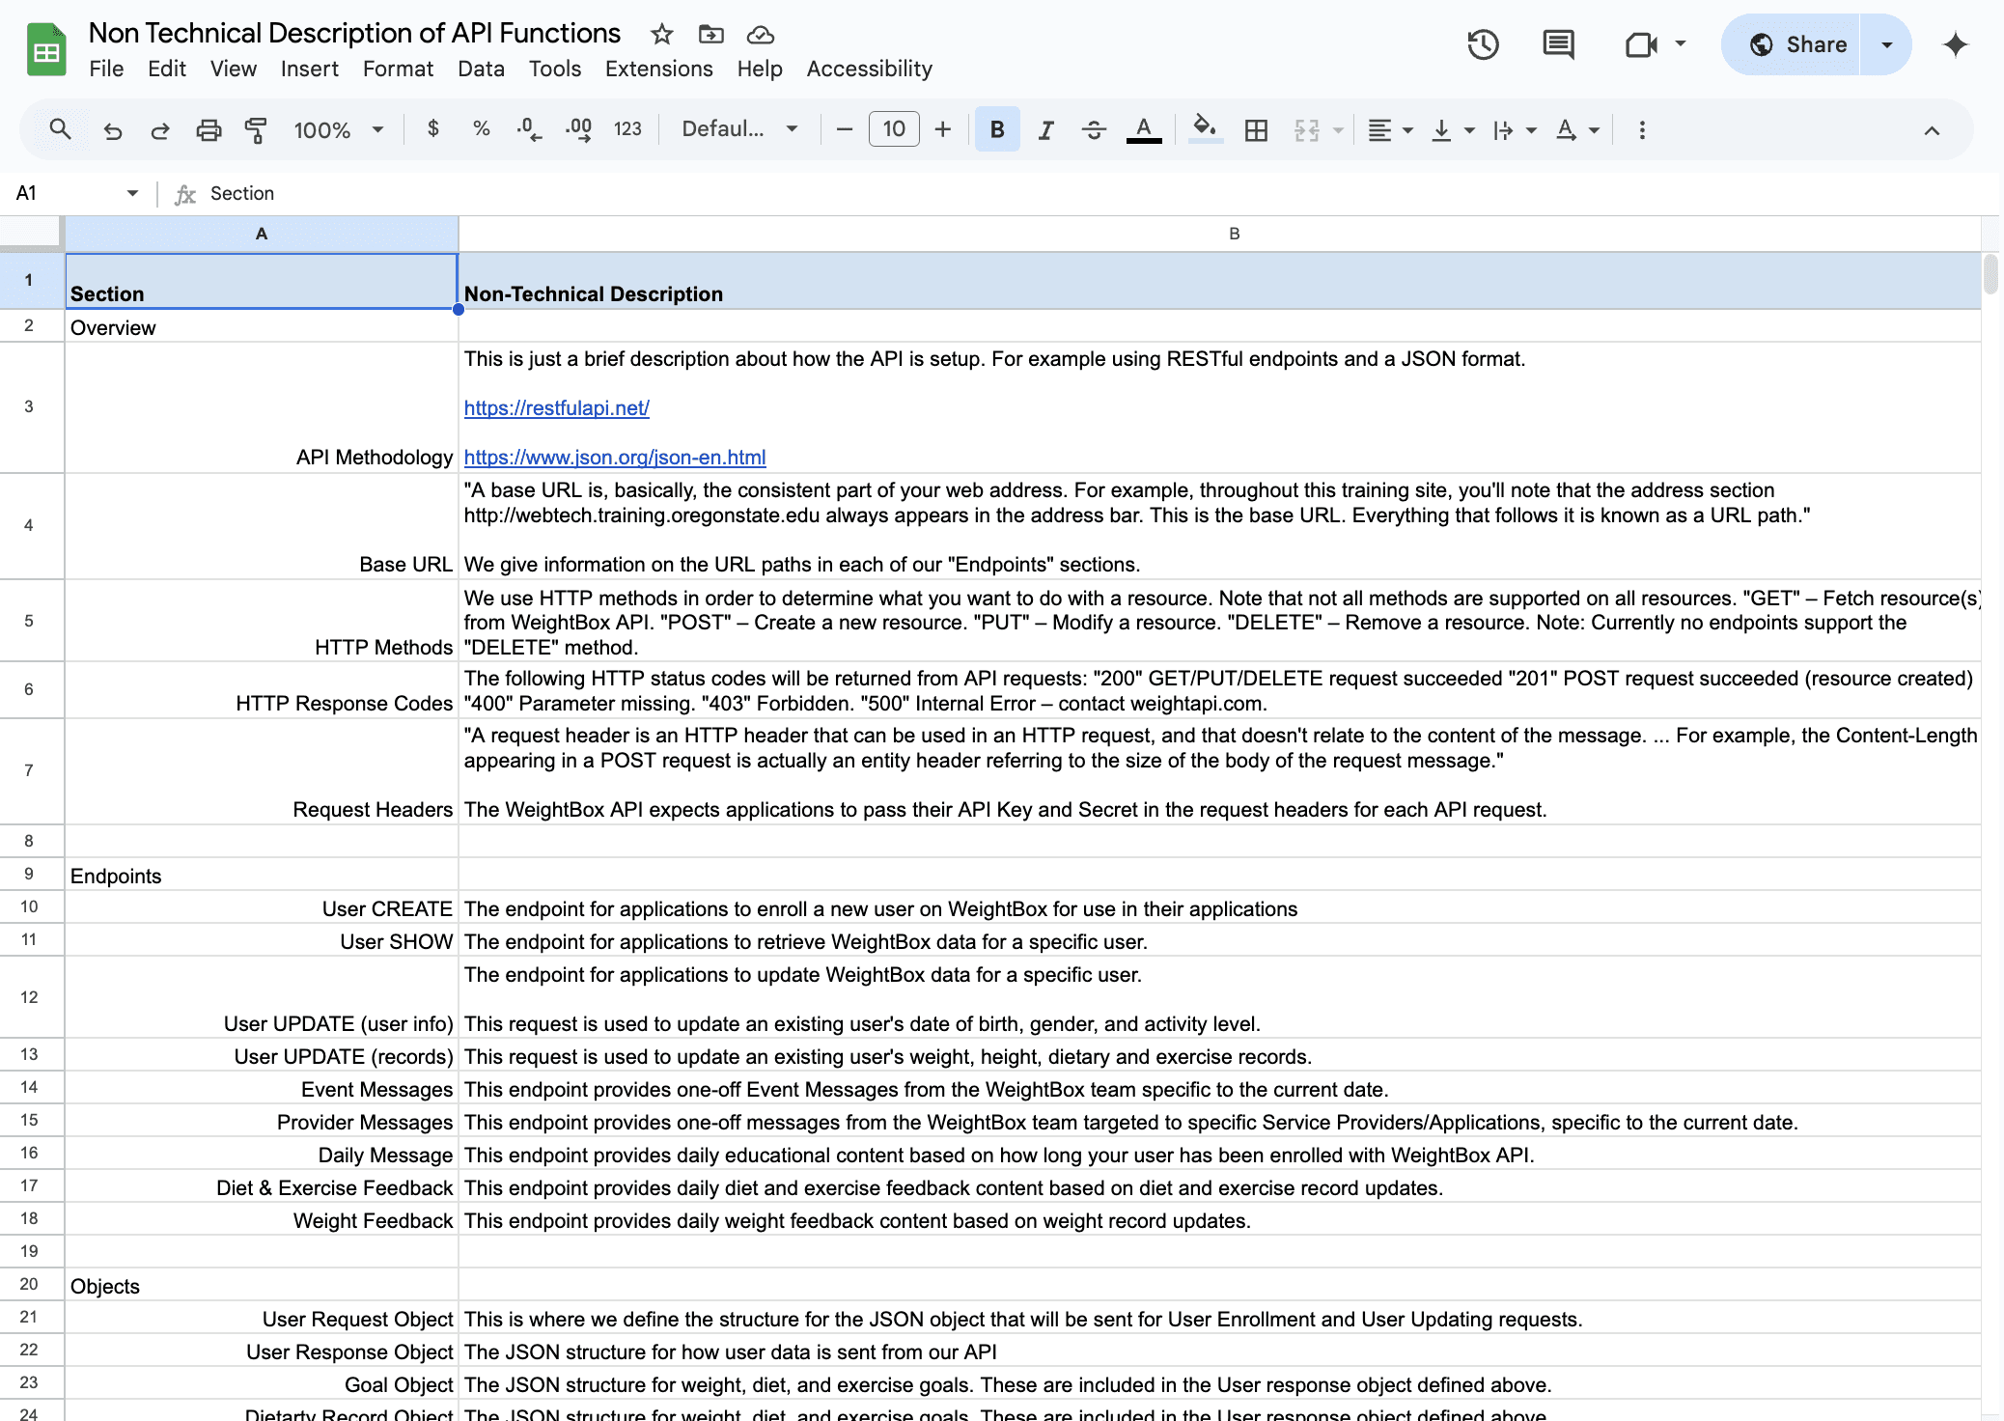The width and height of the screenshot is (2004, 1421).
Task: Open the Extensions menu
Action: (658, 69)
